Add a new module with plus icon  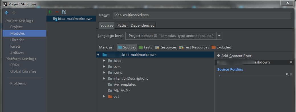coord(50,12)
